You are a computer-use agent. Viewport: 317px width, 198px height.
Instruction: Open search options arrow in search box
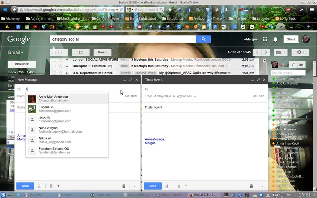point(194,39)
